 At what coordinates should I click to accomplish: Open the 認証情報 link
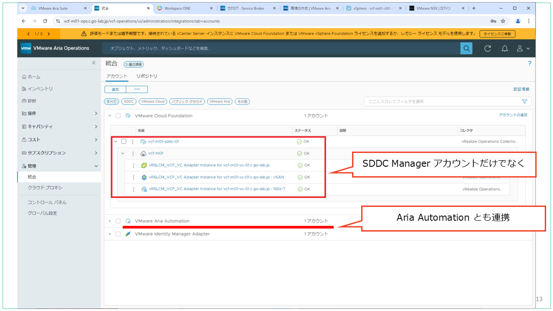point(521,89)
